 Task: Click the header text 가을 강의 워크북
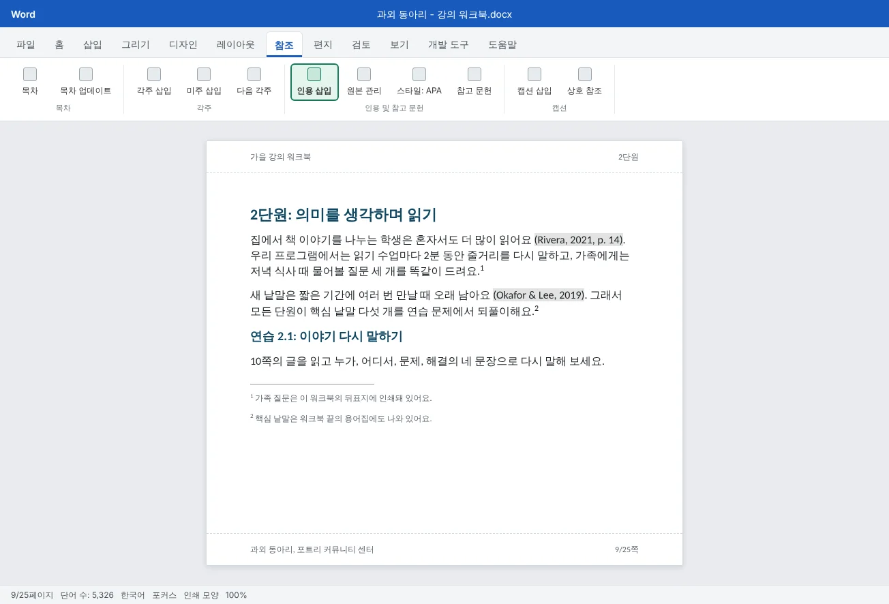coord(280,157)
